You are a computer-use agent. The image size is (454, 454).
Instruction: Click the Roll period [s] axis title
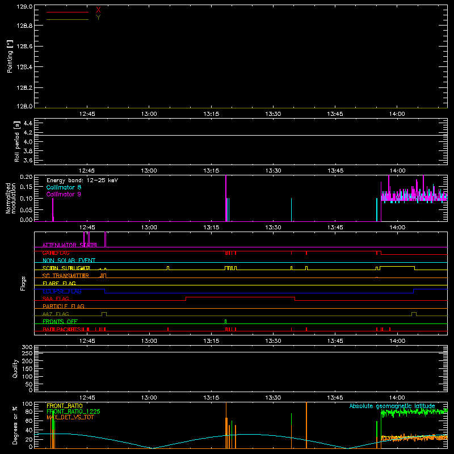(x=17, y=141)
